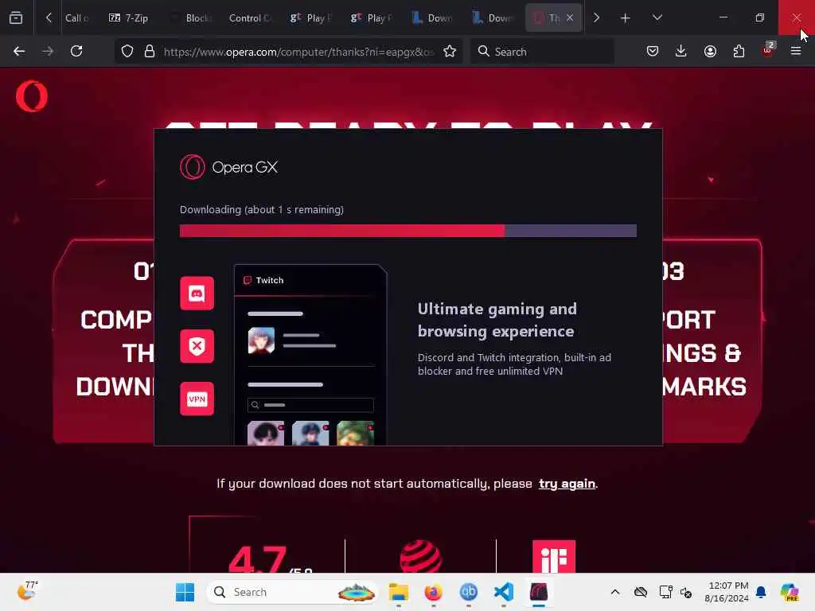Open Opera GX installer taskbar icon

539,592
